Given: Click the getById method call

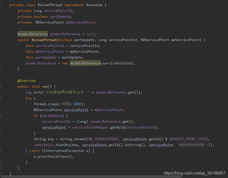Looking at the screenshot, I should (x=117, y=127).
